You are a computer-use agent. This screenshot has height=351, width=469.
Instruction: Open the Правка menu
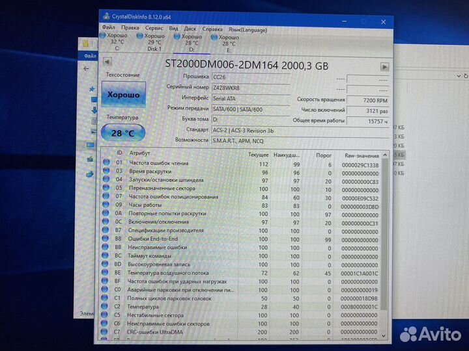click(130, 28)
